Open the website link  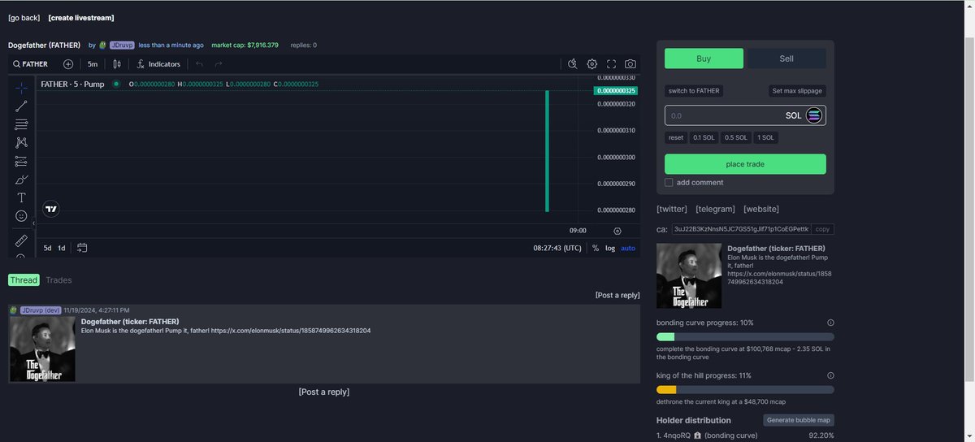click(761, 209)
